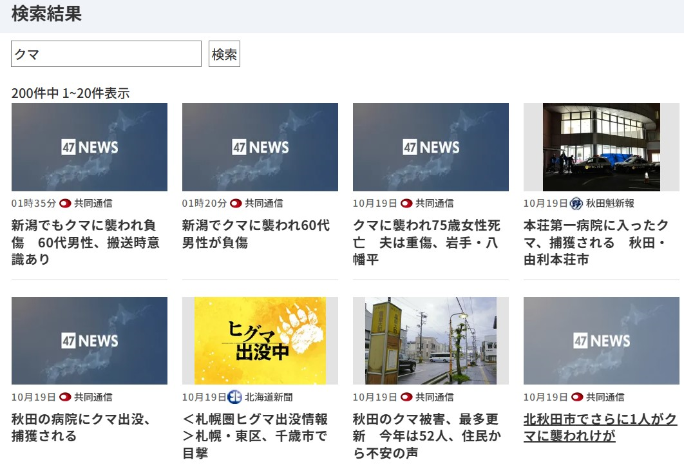This screenshot has height=467, width=684.
Task: Click the search box containing クマ
Action: coord(106,53)
